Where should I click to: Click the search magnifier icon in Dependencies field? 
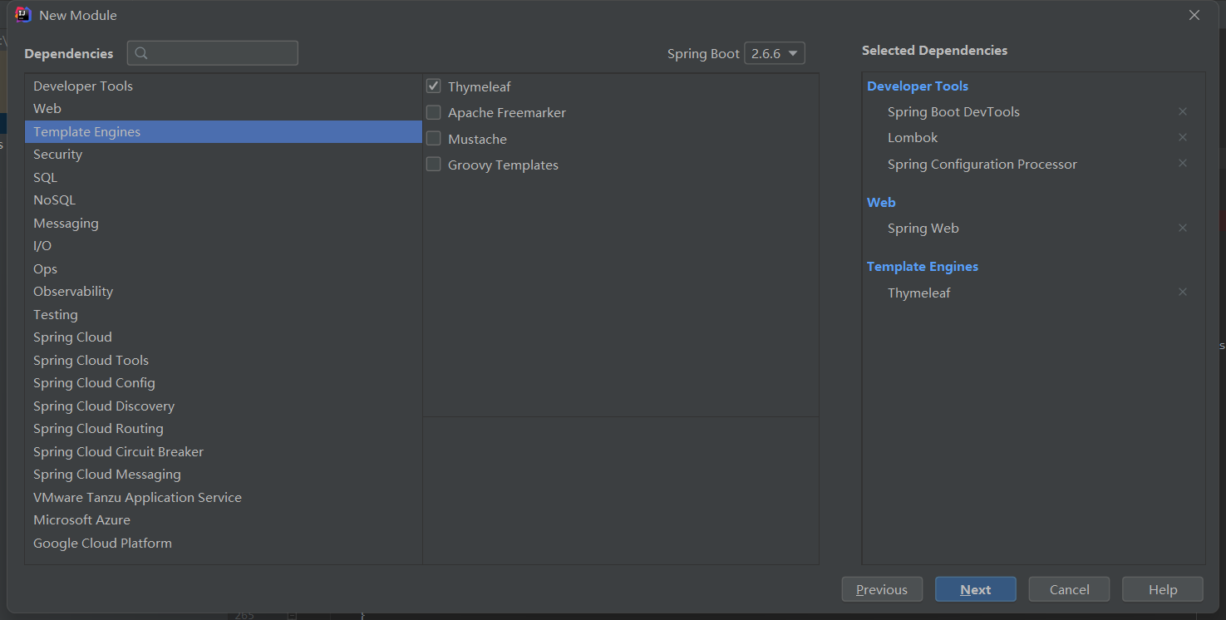[141, 53]
